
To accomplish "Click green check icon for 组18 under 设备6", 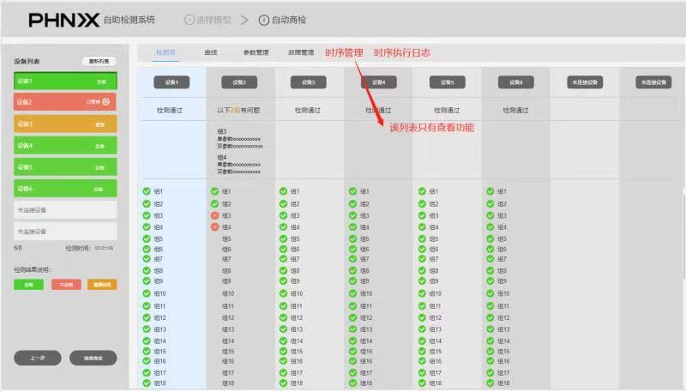I will coord(490,383).
